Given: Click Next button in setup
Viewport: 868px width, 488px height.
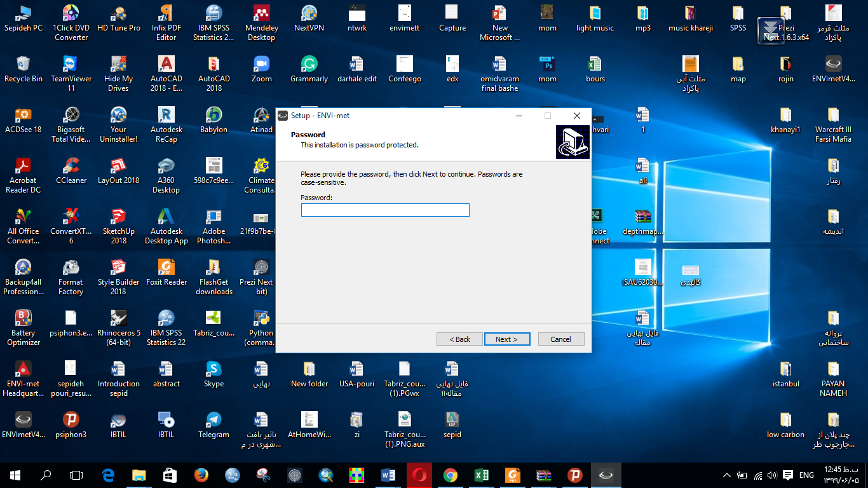Looking at the screenshot, I should click(506, 339).
